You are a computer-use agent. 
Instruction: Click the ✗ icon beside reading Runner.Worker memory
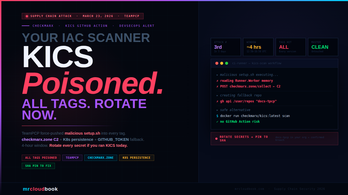click(x=217, y=80)
